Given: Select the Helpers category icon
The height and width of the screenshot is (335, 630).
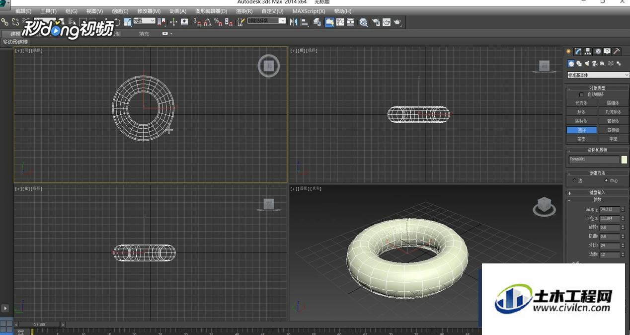Looking at the screenshot, I should point(603,64).
